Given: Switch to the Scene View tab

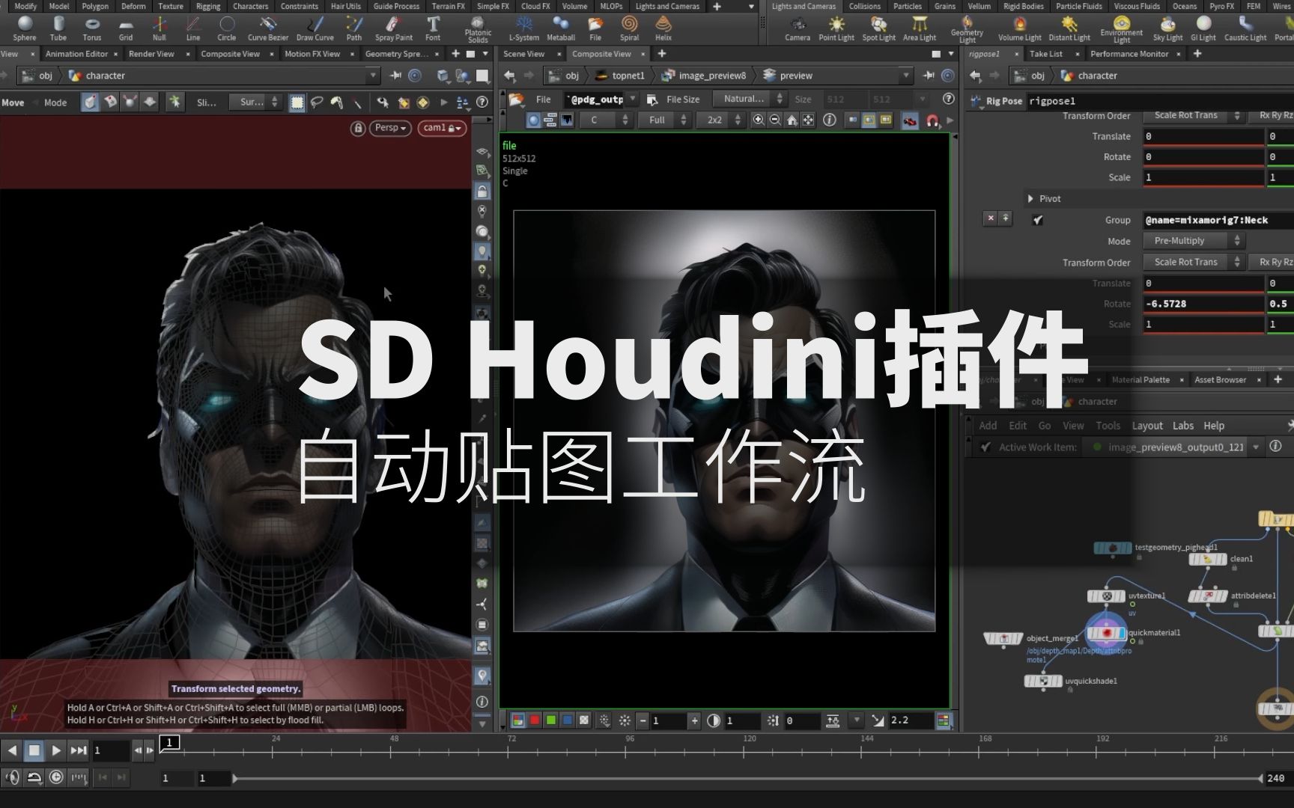Looking at the screenshot, I should click(x=523, y=54).
